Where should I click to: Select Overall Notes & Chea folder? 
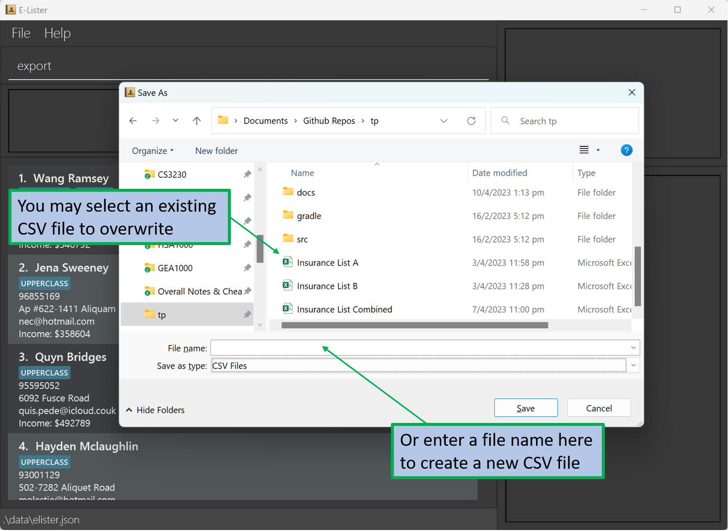click(193, 291)
